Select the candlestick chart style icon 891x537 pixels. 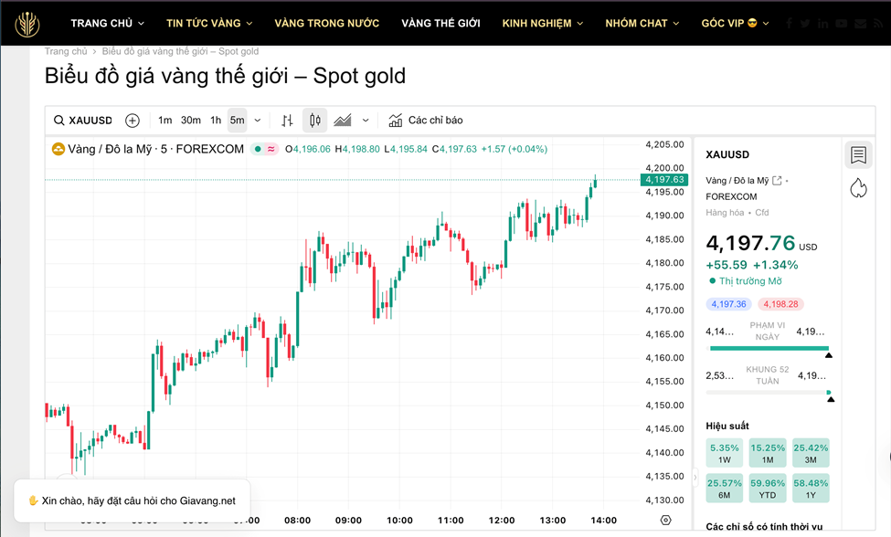pyautogui.click(x=315, y=121)
